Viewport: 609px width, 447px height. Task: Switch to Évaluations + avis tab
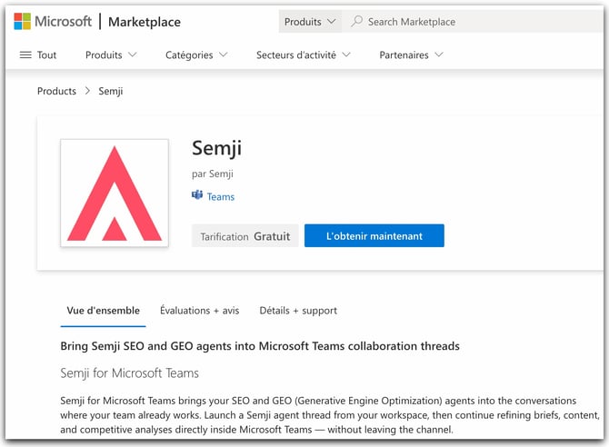pos(200,311)
